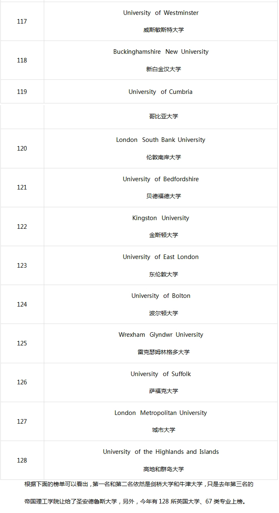The height and width of the screenshot is (513, 279).
Task: Select rank number 122 cell
Action: (22, 227)
